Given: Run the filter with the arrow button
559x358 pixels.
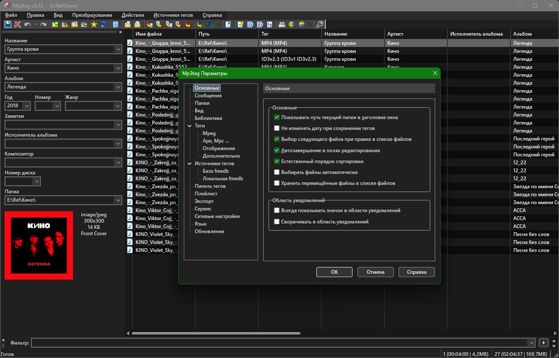Looking at the screenshot, I should point(543,343).
